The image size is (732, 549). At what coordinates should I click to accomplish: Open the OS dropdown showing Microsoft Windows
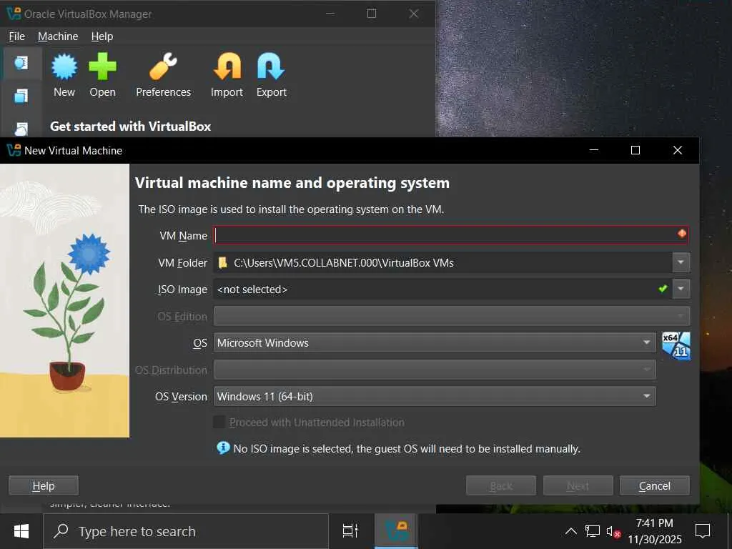[x=435, y=342]
